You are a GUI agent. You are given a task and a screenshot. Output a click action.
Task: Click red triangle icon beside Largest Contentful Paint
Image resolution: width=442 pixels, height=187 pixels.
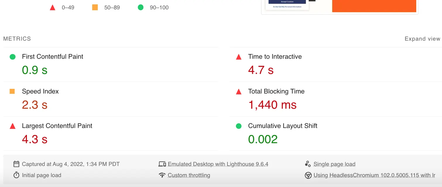(x=13, y=126)
